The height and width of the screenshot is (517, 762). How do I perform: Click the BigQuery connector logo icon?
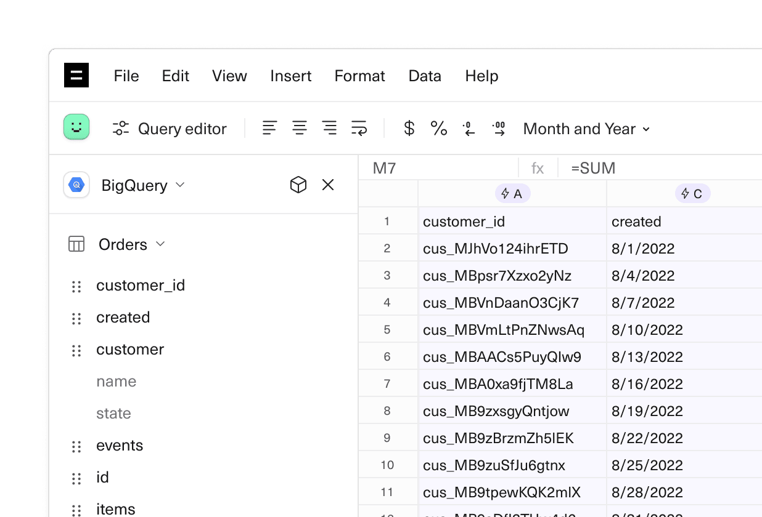tap(76, 185)
